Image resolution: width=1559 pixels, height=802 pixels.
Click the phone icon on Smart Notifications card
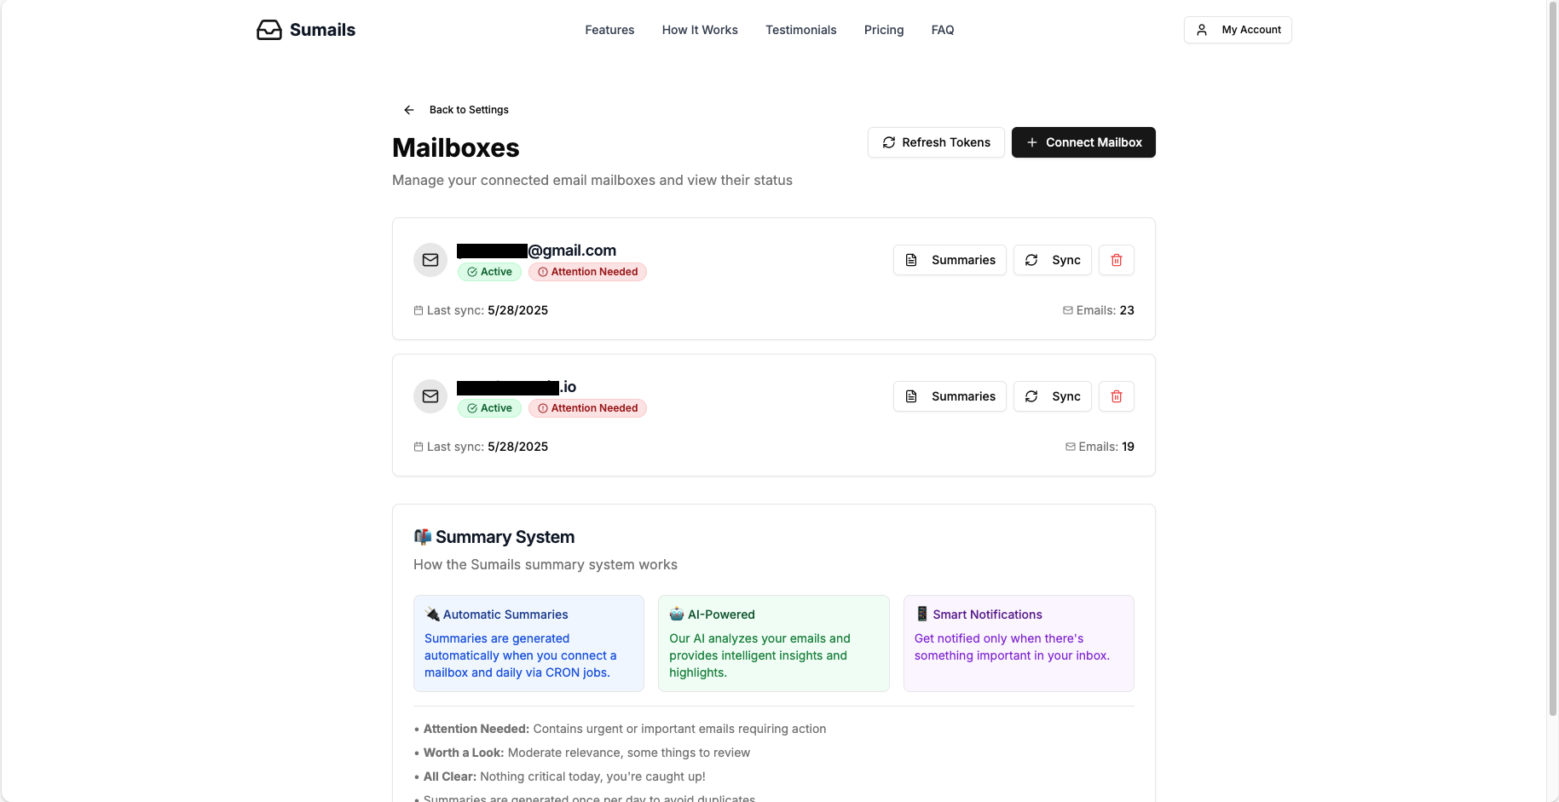[921, 614]
